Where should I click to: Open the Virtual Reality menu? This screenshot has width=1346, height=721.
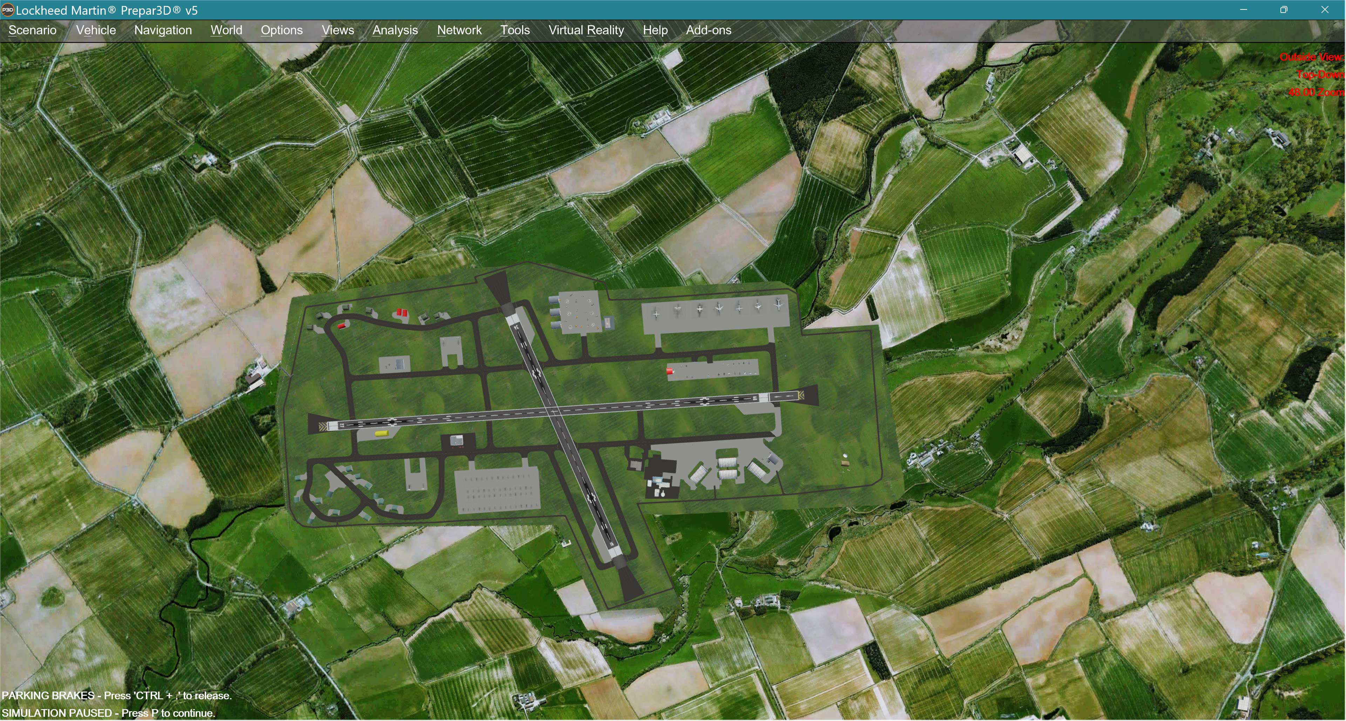[586, 30]
